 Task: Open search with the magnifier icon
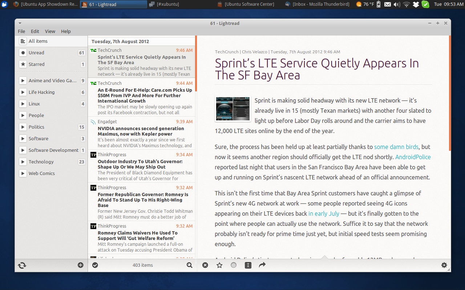pyautogui.click(x=189, y=265)
